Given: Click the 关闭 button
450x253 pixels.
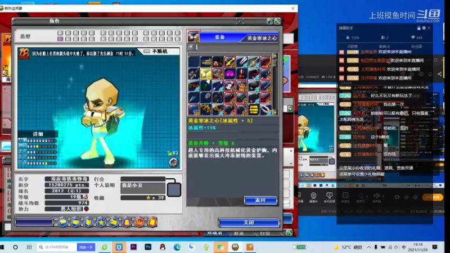Looking at the screenshot, I should coord(249,223).
